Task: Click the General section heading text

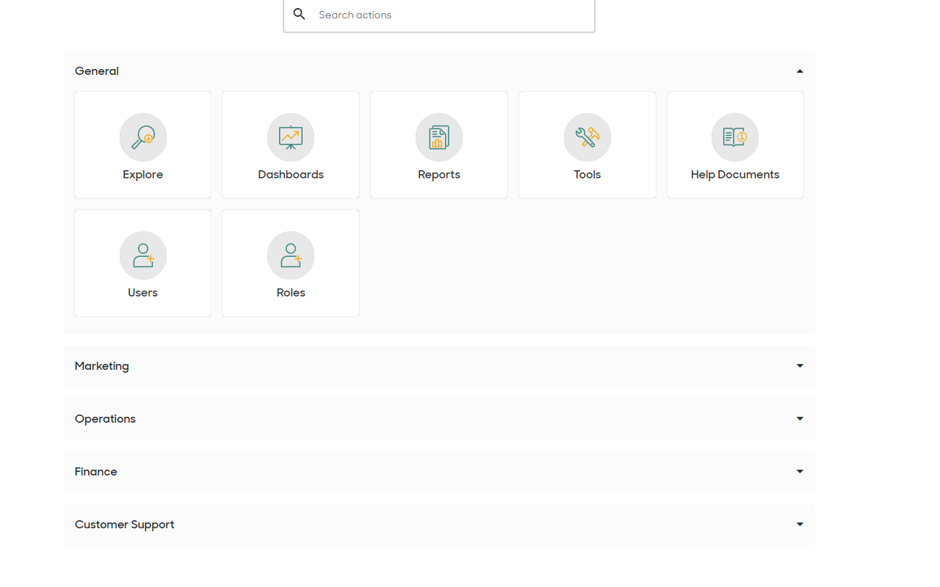Action: click(x=97, y=71)
